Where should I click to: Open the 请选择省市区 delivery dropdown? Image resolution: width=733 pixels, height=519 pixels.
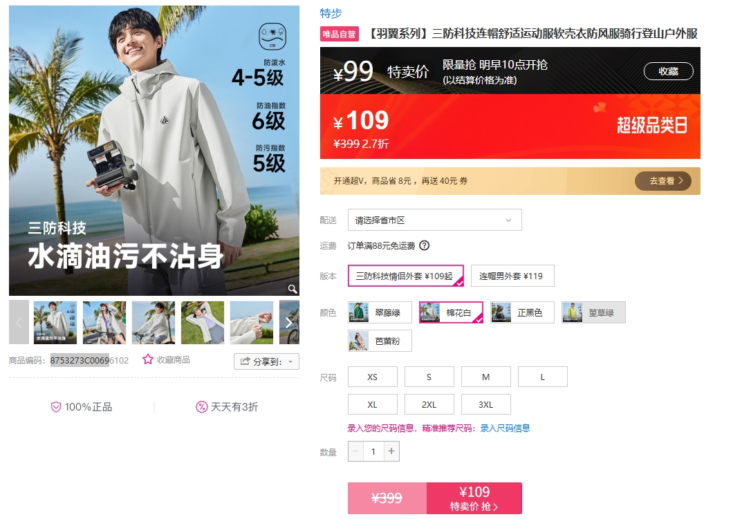pos(434,220)
